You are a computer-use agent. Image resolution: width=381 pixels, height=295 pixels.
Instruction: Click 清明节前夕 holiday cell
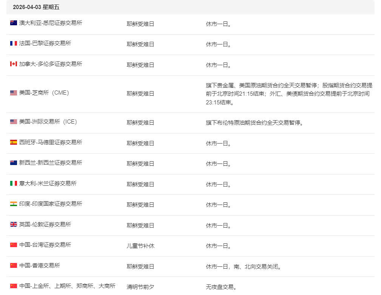[140, 287]
